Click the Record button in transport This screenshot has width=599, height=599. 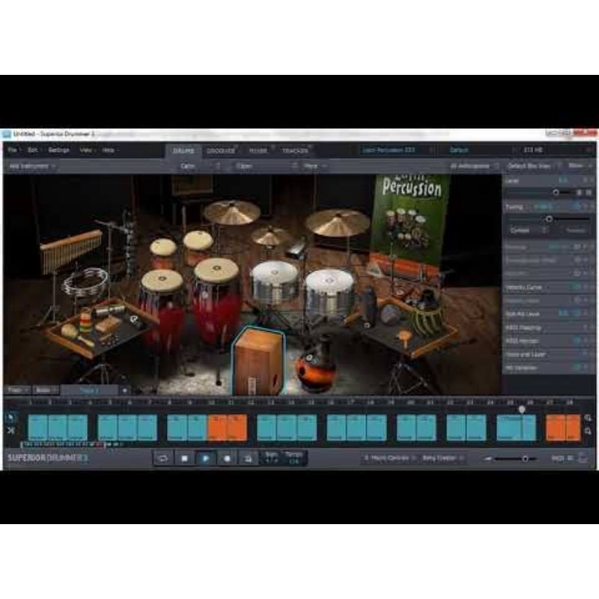225,457
